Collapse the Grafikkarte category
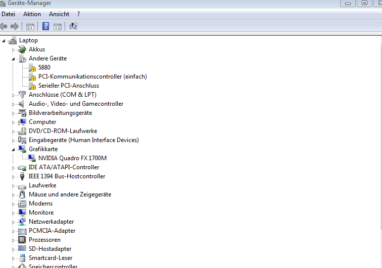 coord(14,150)
